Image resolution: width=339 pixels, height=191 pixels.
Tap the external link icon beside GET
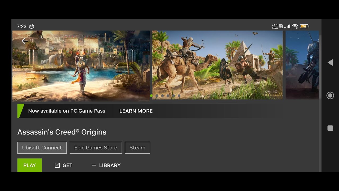(57, 165)
